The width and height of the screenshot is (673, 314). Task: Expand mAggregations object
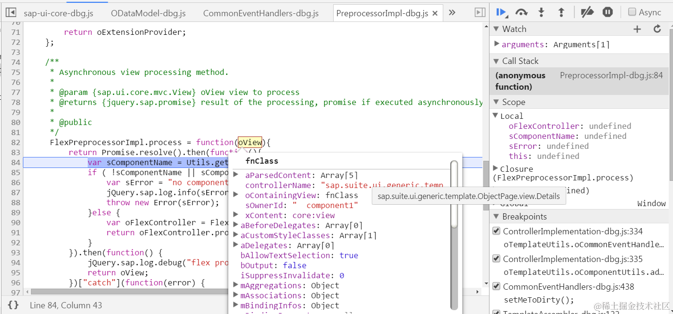(236, 285)
